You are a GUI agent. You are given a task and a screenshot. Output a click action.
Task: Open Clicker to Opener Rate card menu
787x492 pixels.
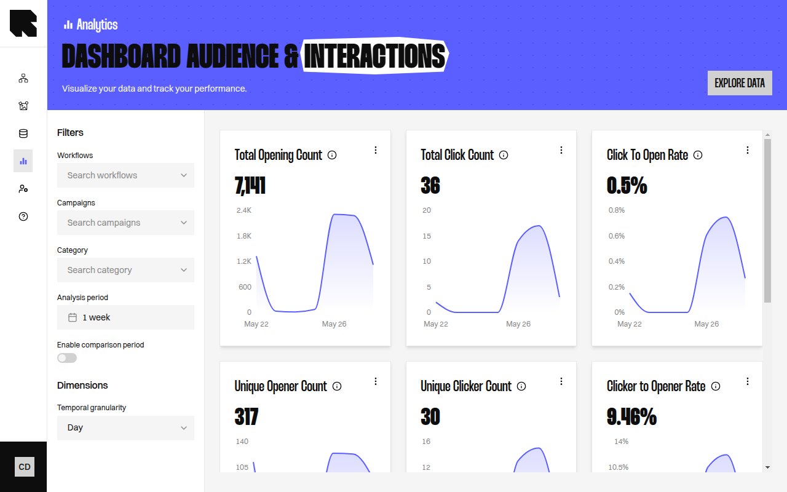[x=748, y=381]
